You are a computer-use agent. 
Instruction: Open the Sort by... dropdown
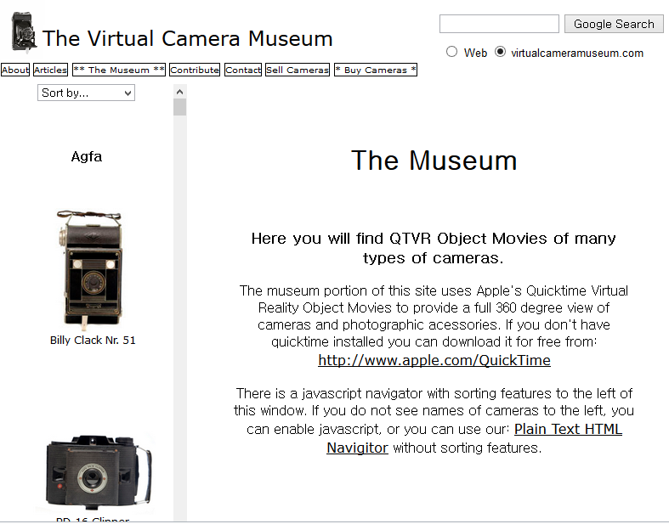tap(86, 93)
